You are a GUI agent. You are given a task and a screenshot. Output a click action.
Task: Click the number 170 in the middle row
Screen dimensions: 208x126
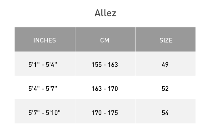113,89
